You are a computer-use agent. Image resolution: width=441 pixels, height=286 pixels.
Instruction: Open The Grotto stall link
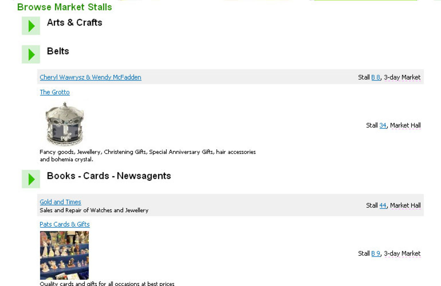pyautogui.click(x=54, y=92)
